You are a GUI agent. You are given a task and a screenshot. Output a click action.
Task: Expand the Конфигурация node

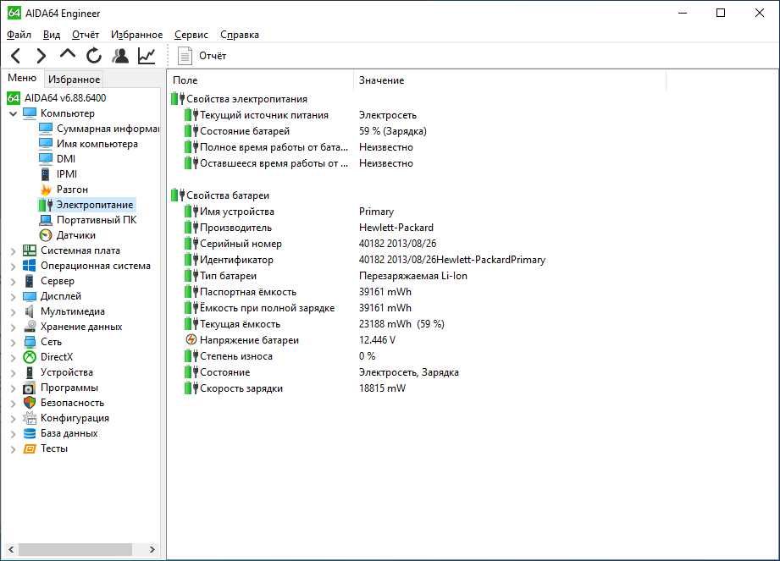(x=14, y=418)
